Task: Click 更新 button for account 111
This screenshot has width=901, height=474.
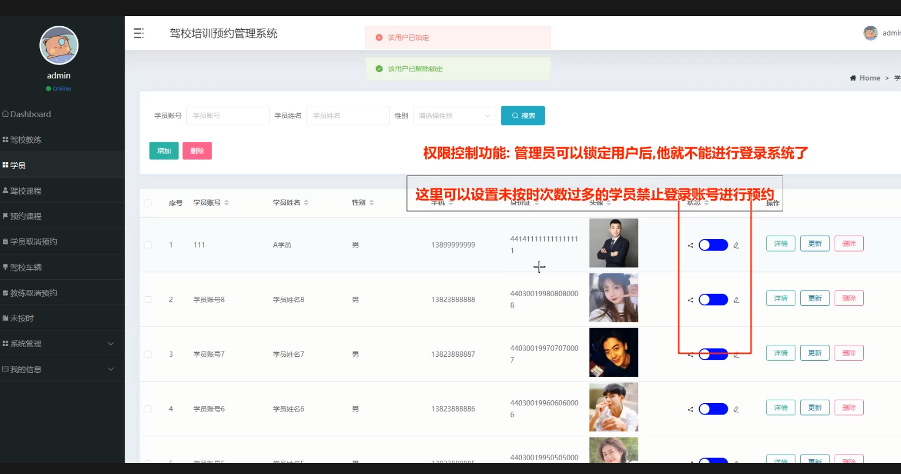Action: (815, 244)
